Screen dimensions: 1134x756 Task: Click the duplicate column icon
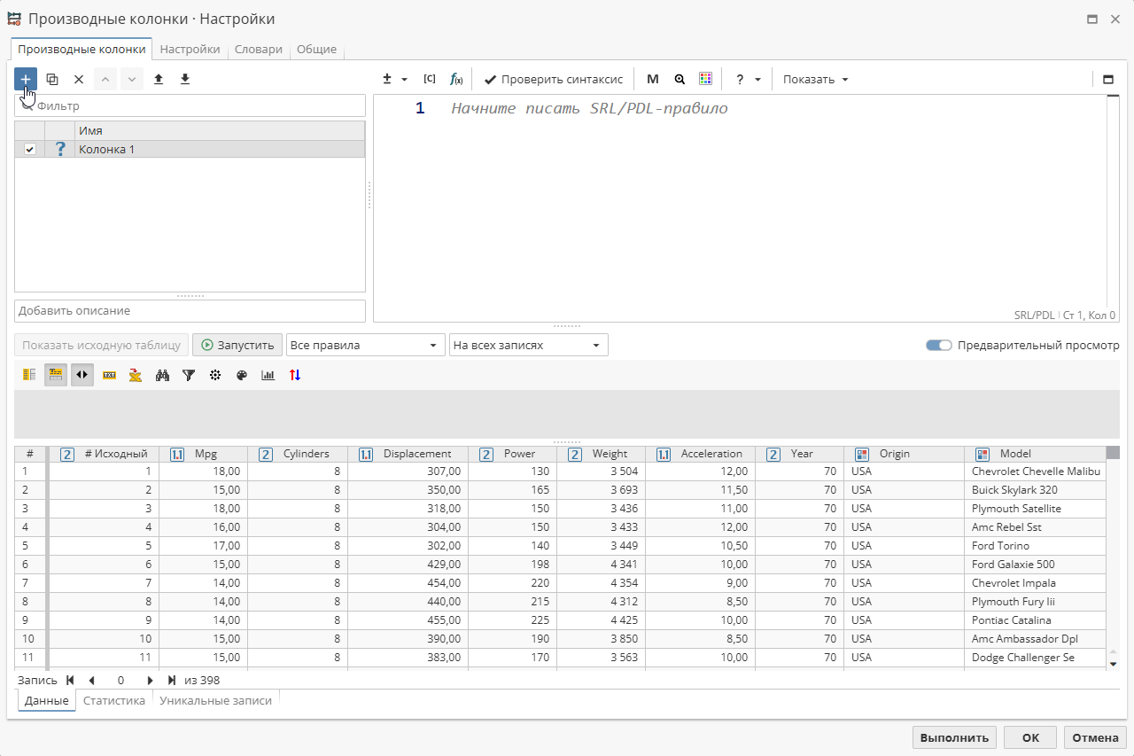pyautogui.click(x=51, y=79)
